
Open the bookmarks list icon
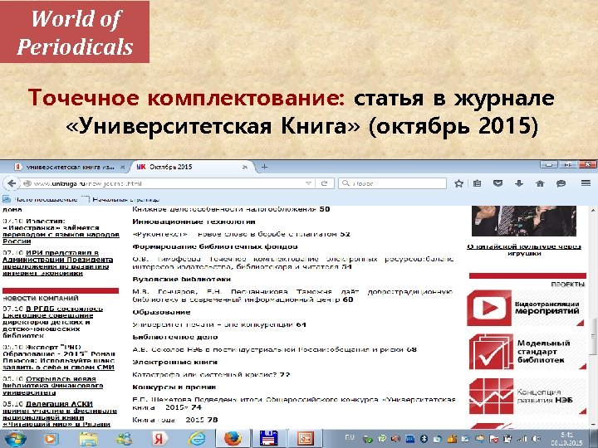click(x=477, y=183)
